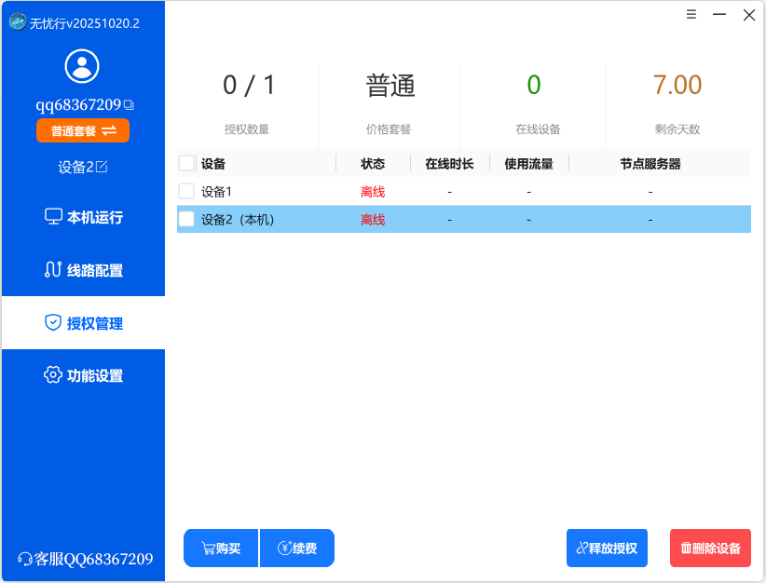Click the 客服QQ headset icon
The image size is (766, 583).
point(24,558)
